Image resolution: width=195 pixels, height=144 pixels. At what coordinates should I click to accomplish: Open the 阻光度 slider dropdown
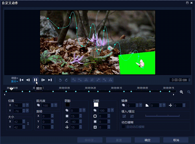click(56, 105)
